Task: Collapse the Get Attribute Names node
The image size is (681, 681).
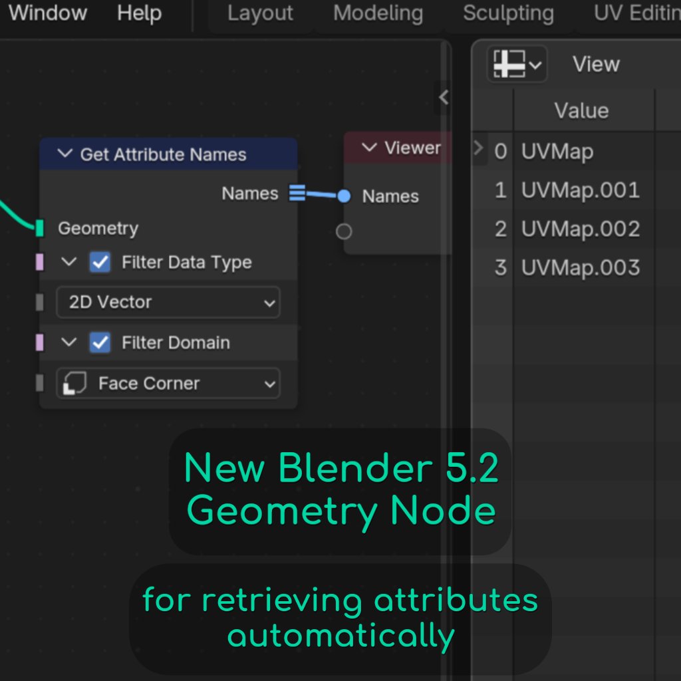Action: (65, 154)
